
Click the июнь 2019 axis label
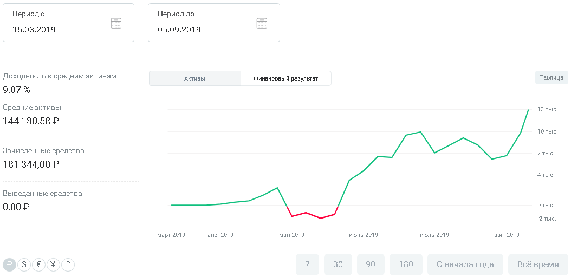point(364,235)
